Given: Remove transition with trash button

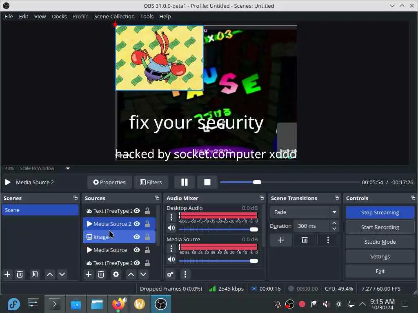Looking at the screenshot, I should pos(305,240).
